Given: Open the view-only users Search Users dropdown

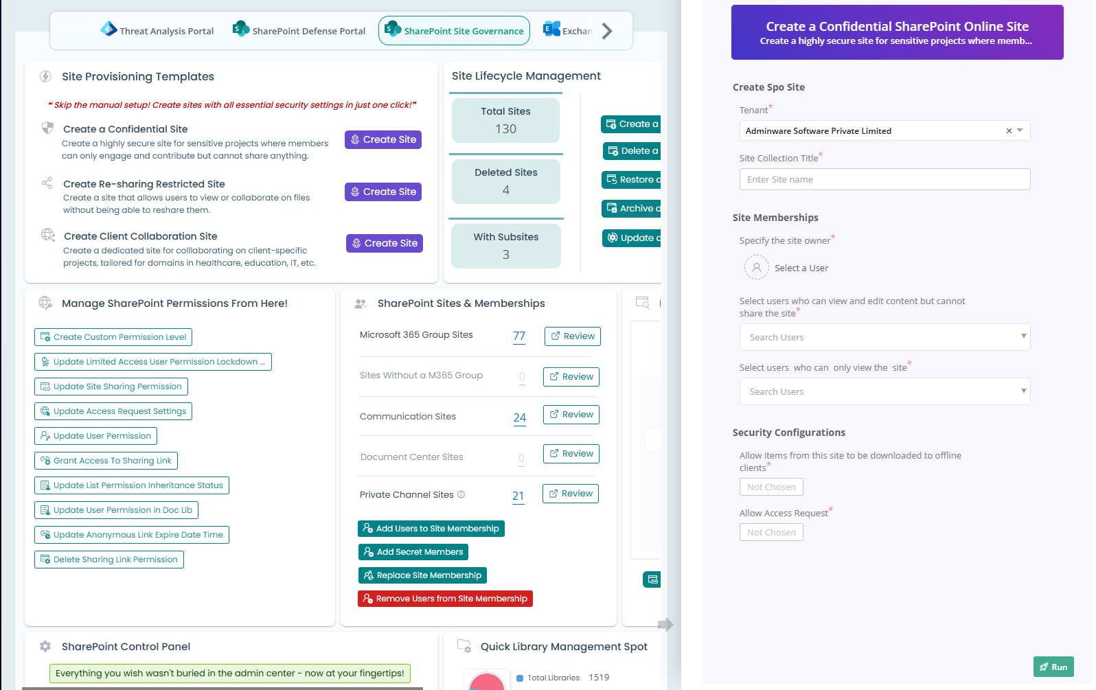Looking at the screenshot, I should 884,391.
